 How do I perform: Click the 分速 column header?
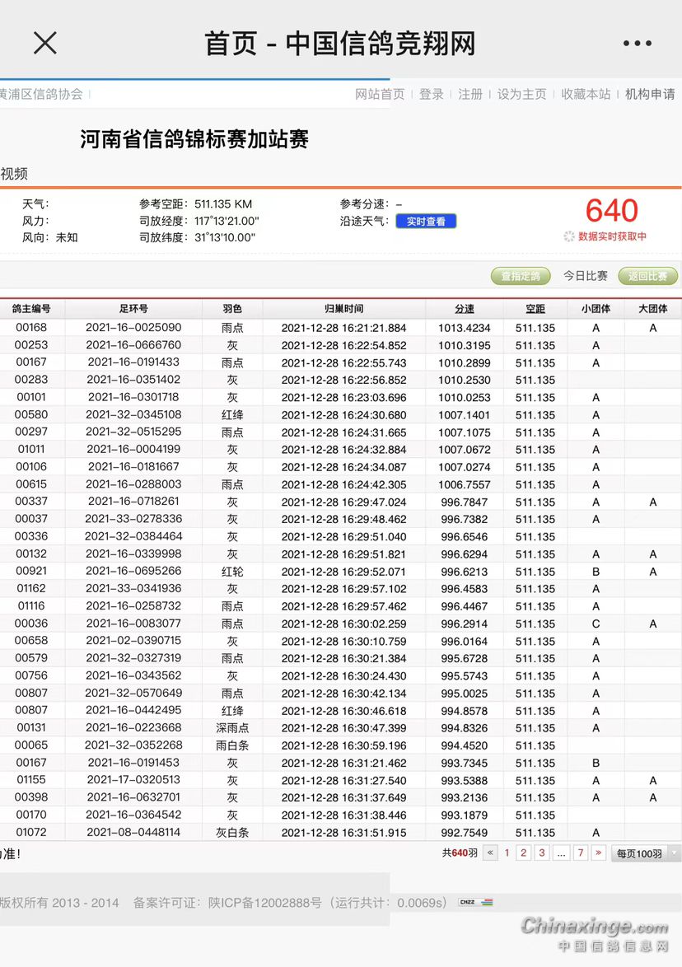coord(465,309)
